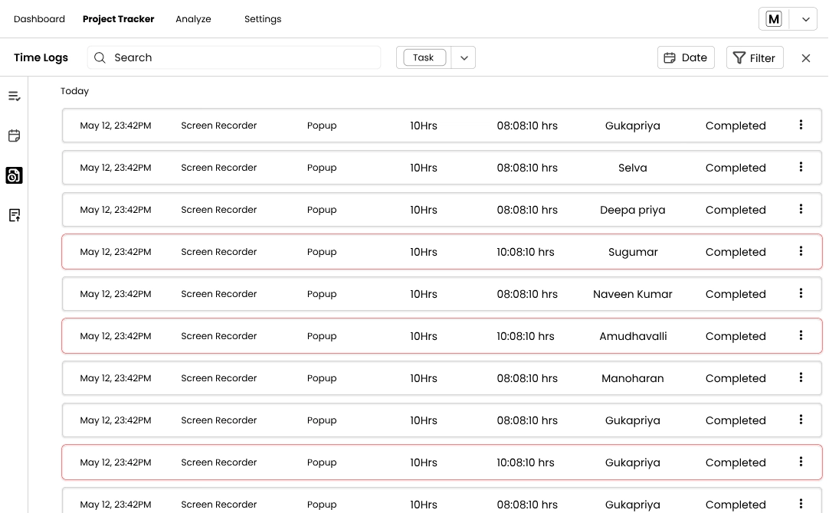Open the Settings menu item
The height and width of the screenshot is (513, 829).
(x=263, y=19)
